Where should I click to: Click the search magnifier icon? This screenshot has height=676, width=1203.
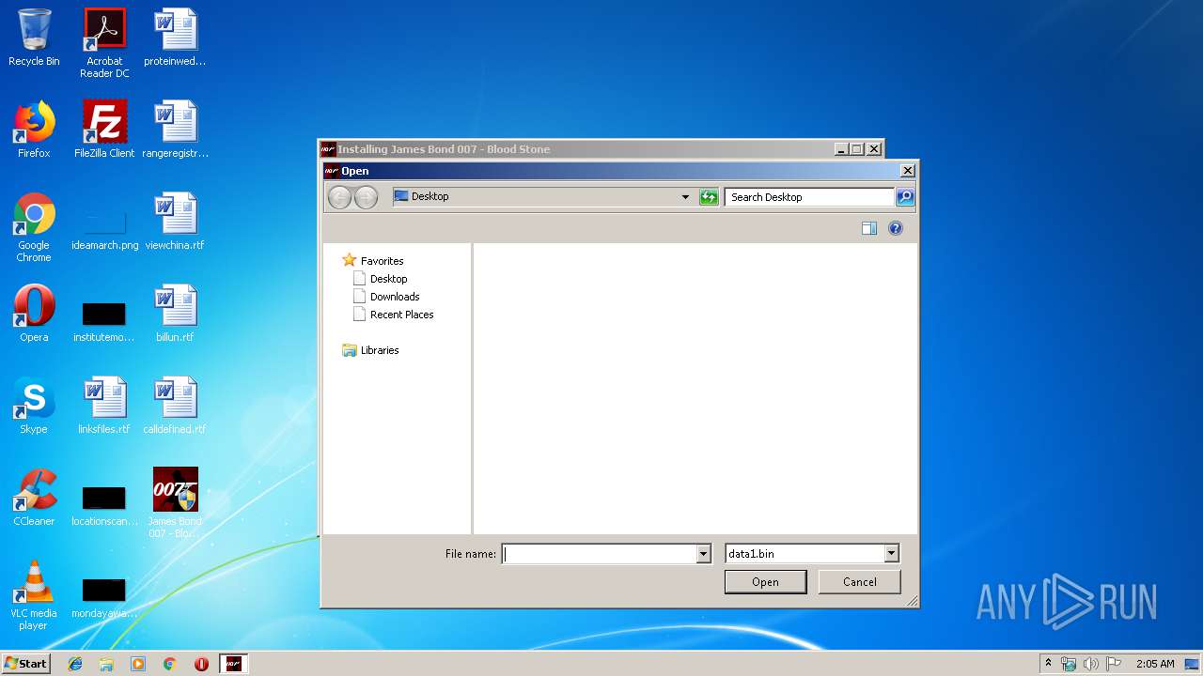point(904,197)
